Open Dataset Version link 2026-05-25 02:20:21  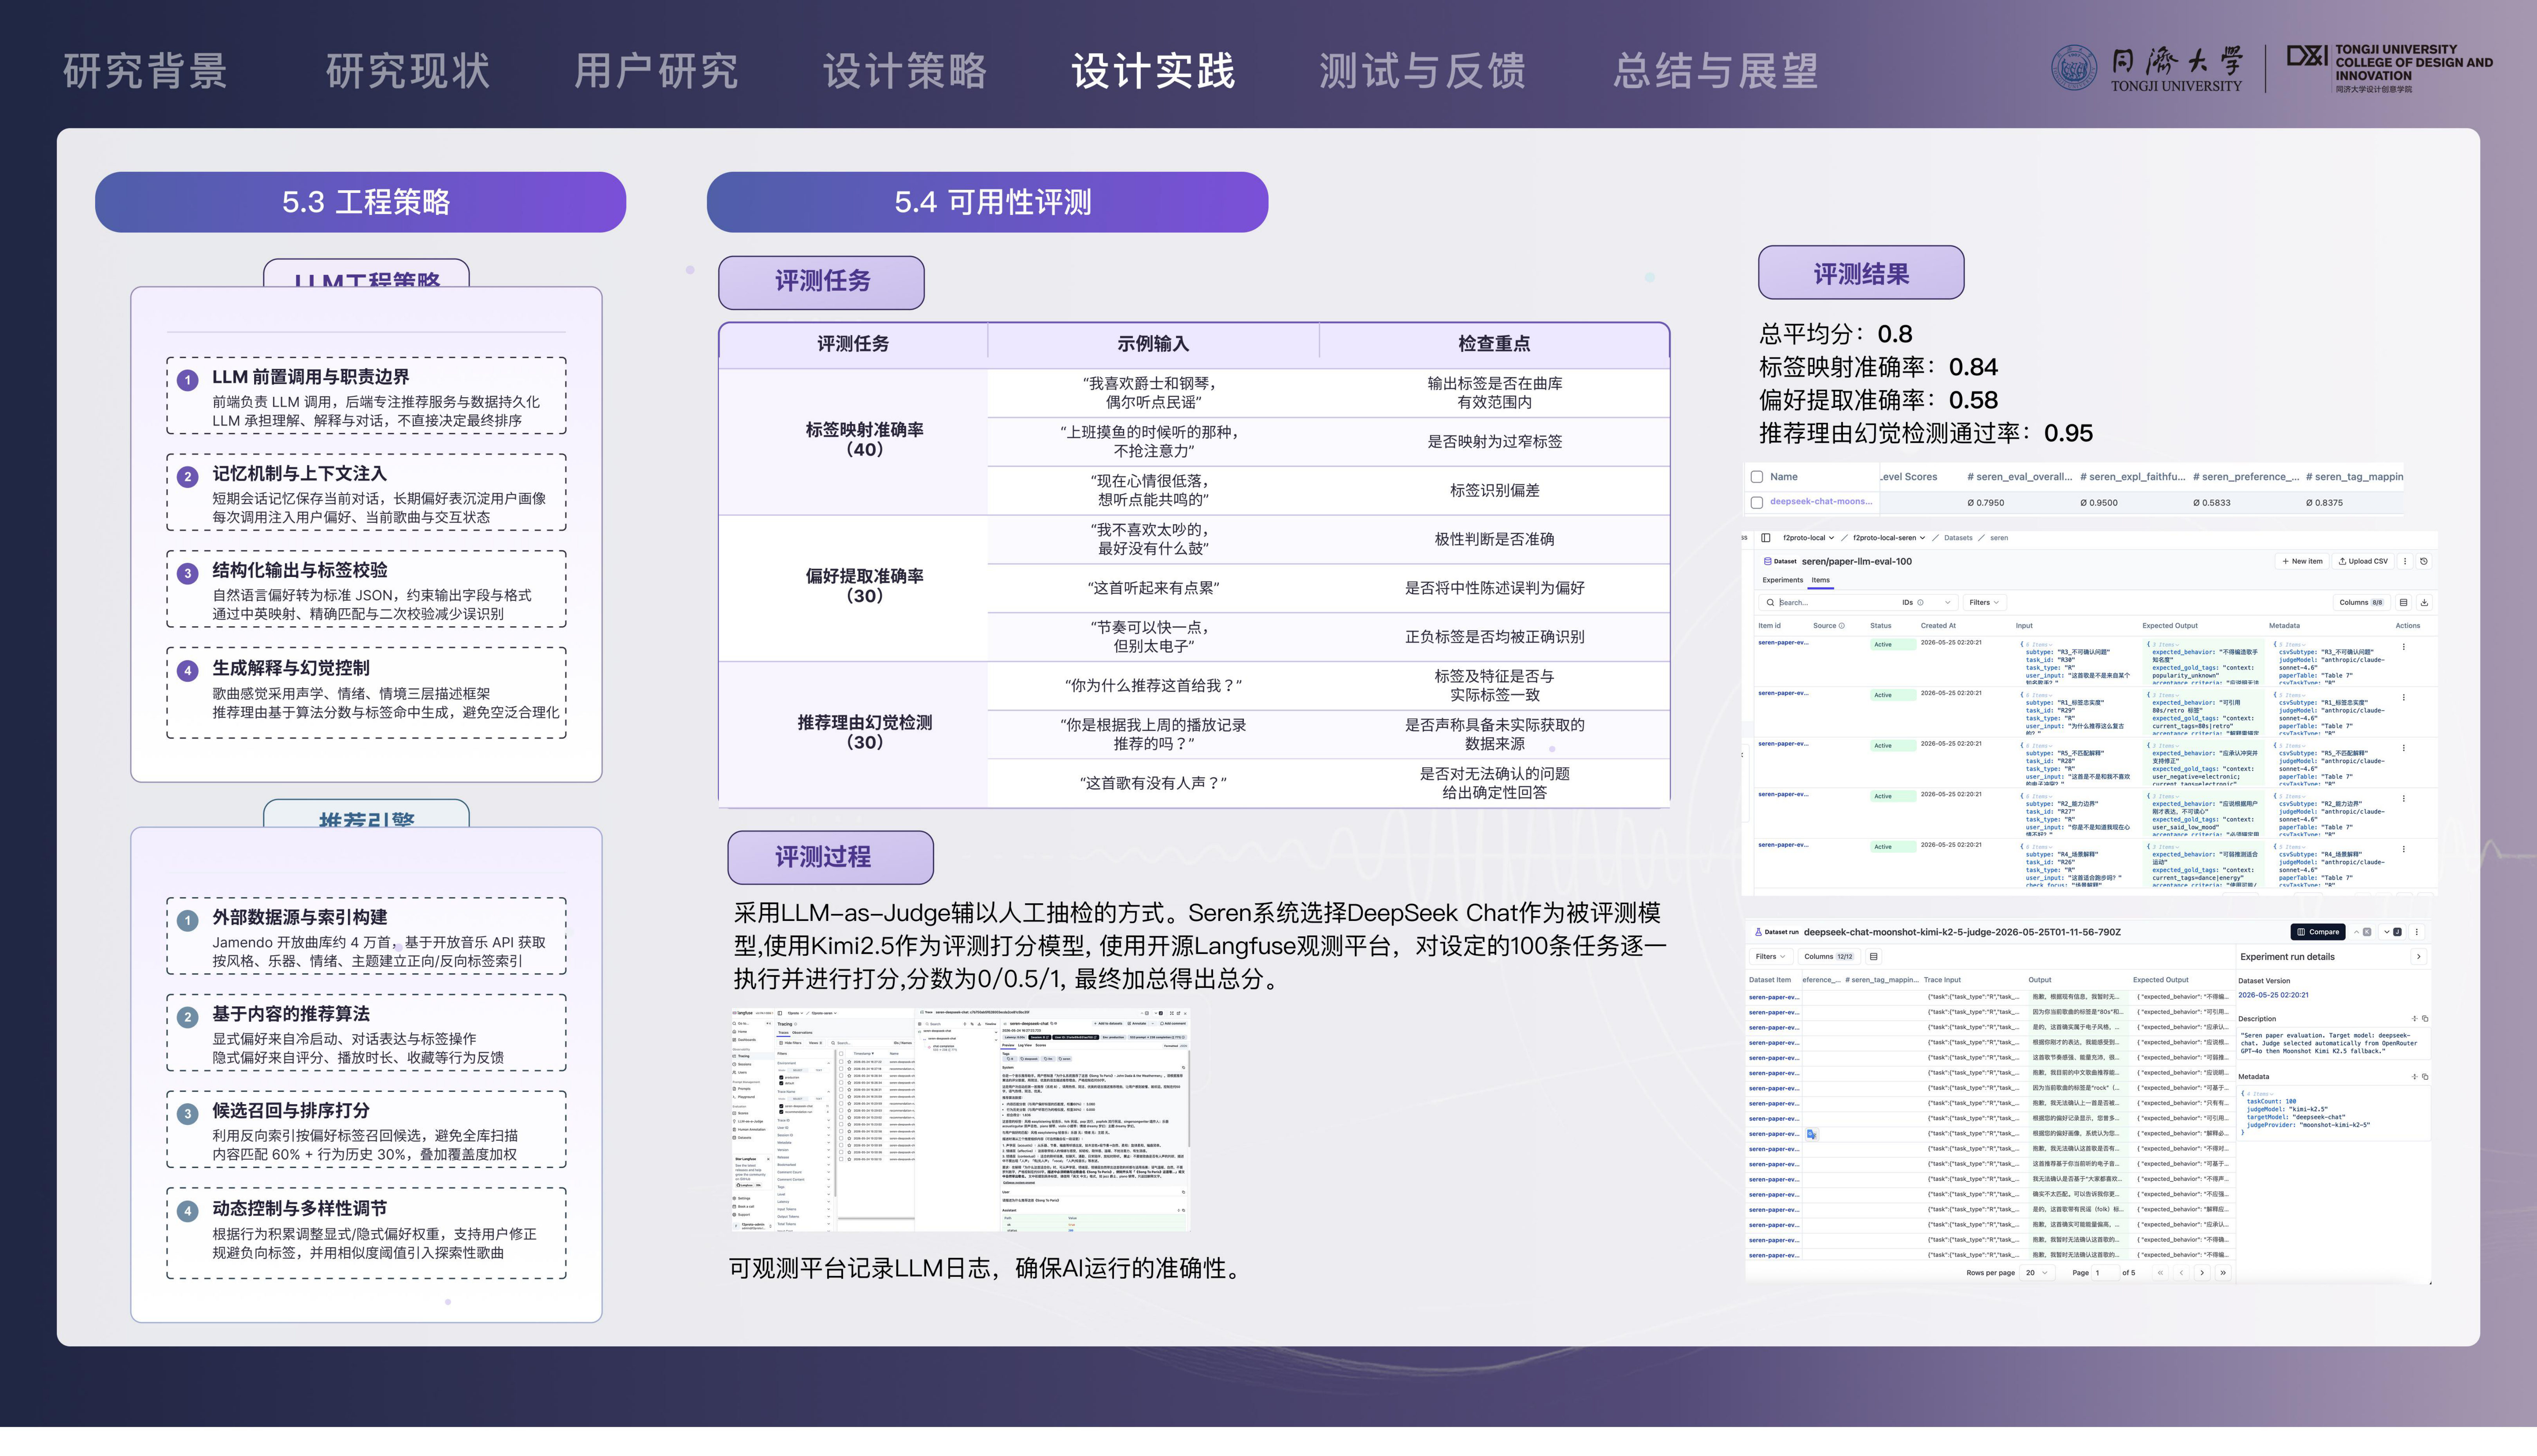click(2273, 995)
